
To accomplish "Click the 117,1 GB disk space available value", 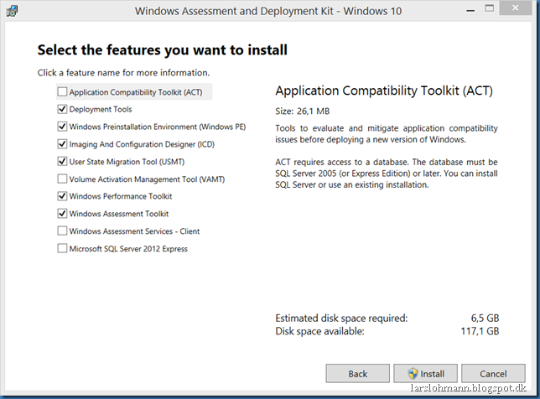I will pyautogui.click(x=480, y=331).
